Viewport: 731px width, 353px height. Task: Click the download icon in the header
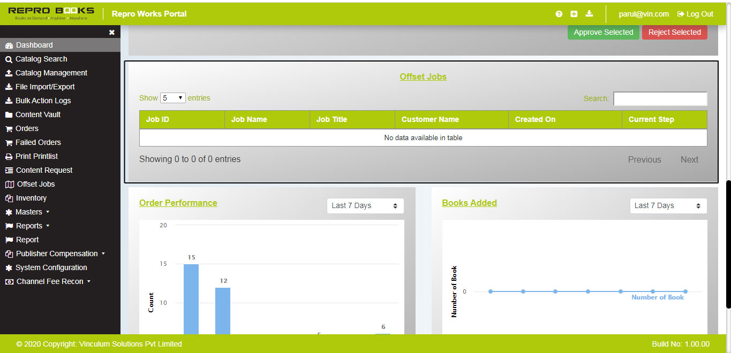coord(589,14)
